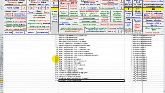Click the [ ] square brackets operator button
165x93 pixels.
pos(32,8)
